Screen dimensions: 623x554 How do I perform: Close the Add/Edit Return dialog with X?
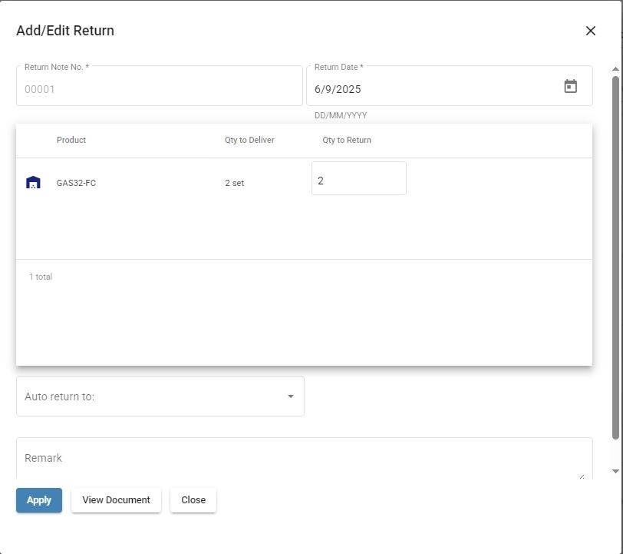591,31
